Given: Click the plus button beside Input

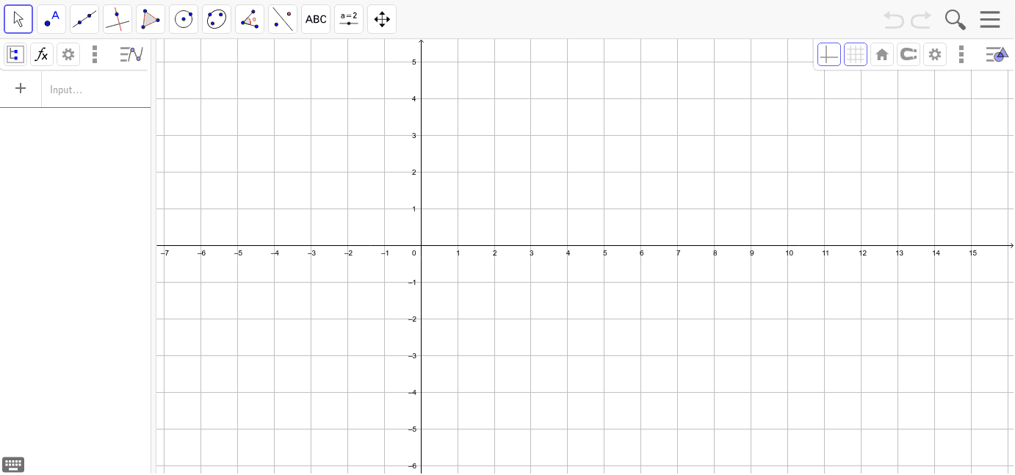Looking at the screenshot, I should pos(21,89).
